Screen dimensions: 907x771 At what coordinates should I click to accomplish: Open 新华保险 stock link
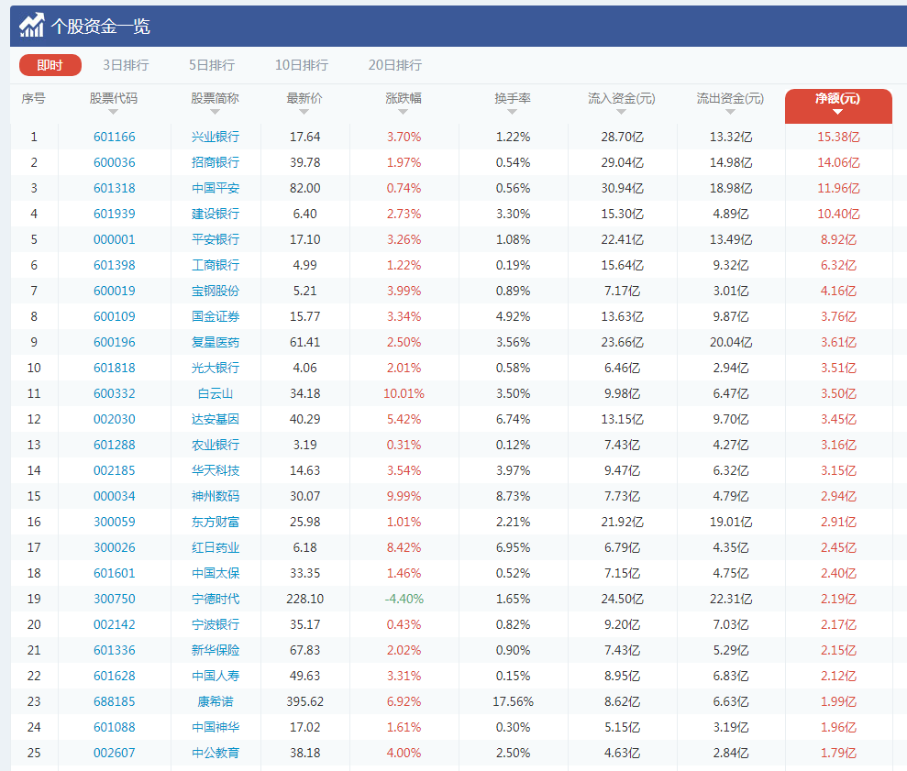coord(216,650)
